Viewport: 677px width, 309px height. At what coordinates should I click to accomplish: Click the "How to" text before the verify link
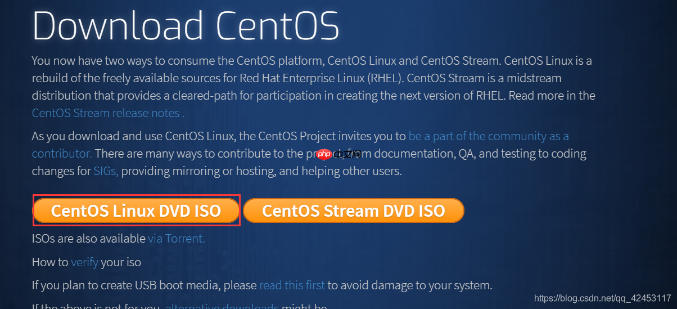click(51, 262)
